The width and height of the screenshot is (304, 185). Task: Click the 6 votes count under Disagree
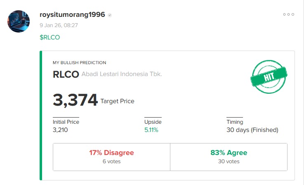[x=111, y=162]
